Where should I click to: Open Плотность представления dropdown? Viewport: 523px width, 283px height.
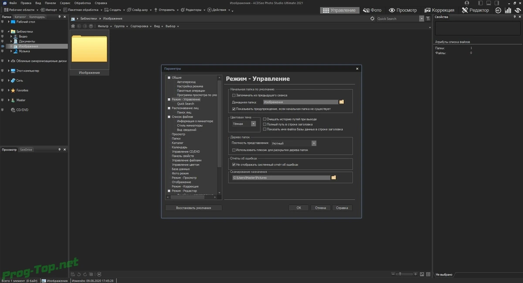pyautogui.click(x=314, y=143)
